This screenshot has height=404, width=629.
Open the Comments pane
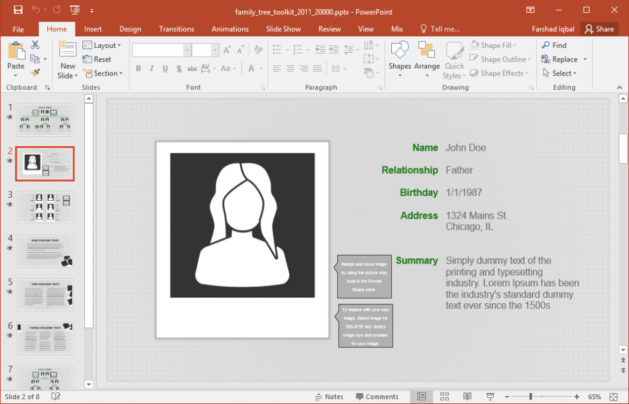click(x=378, y=396)
